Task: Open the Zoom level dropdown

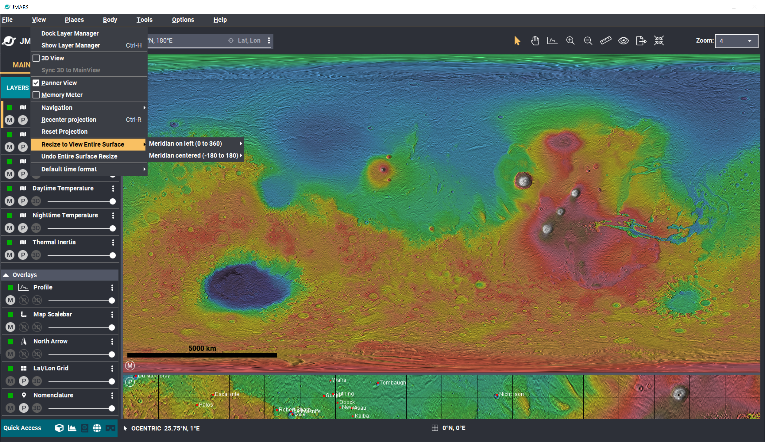Action: click(x=736, y=41)
